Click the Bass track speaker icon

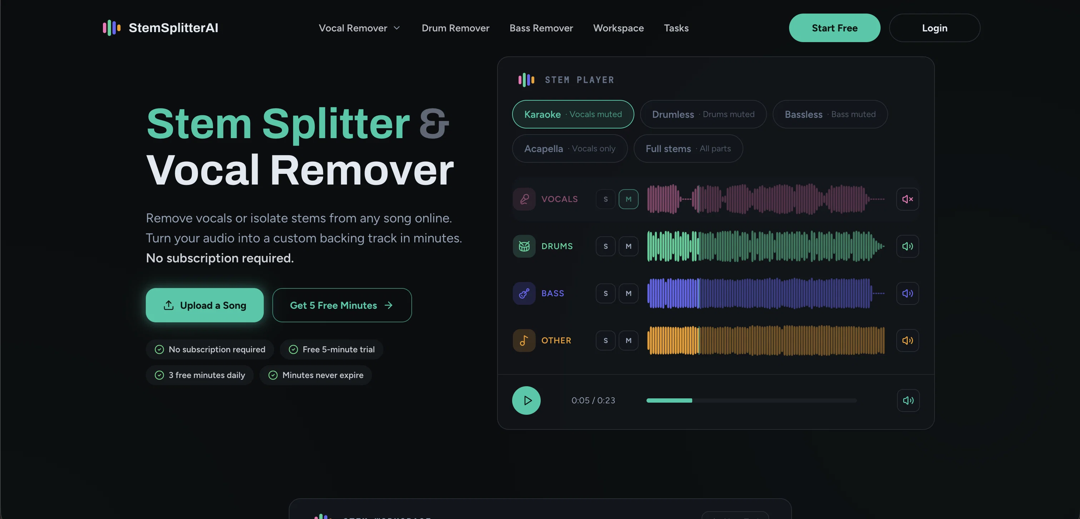(908, 293)
